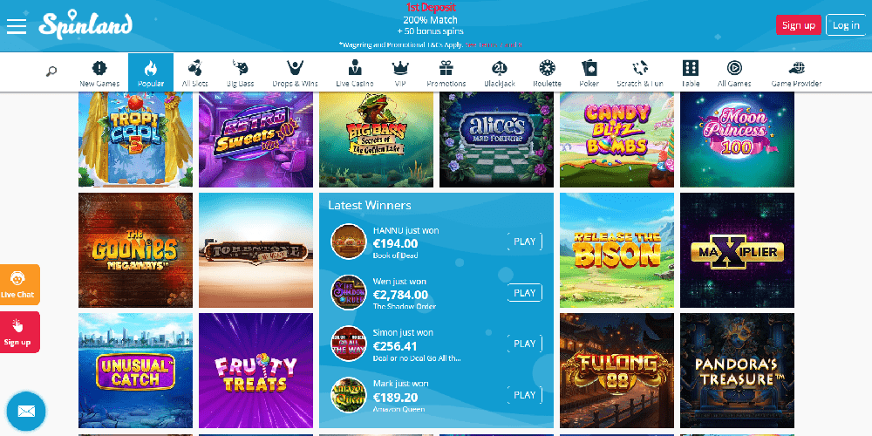The width and height of the screenshot is (872, 436).
Task: Open the Live Chat side button
Action: (x=19, y=285)
